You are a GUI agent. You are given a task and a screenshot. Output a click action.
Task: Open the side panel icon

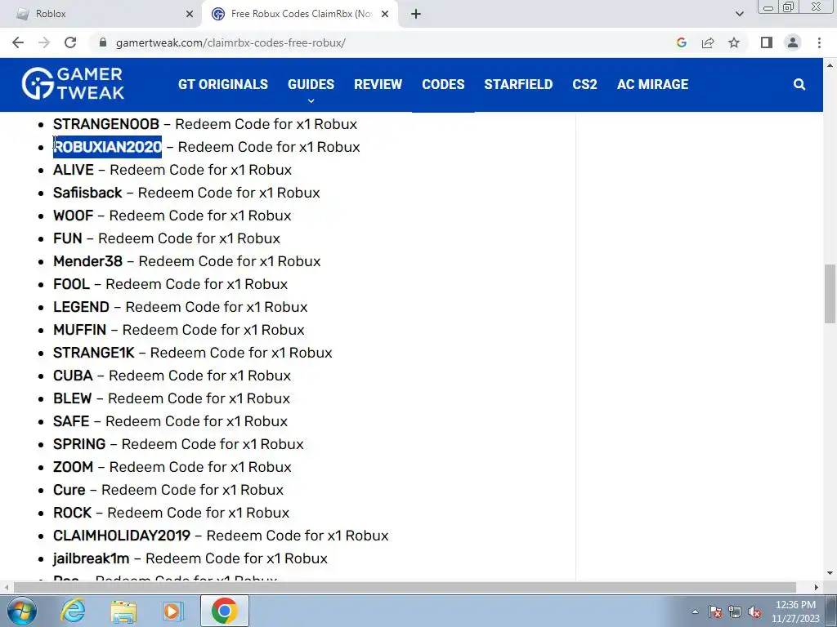(x=767, y=42)
